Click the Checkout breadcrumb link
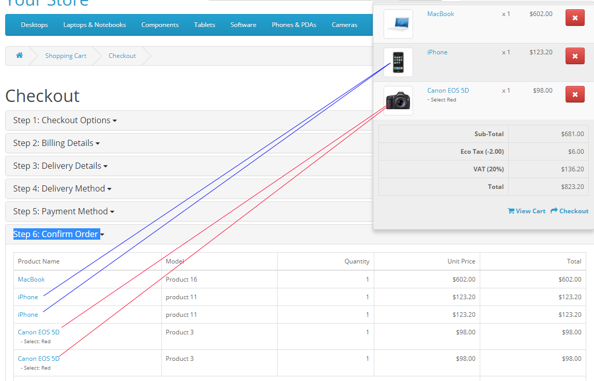The width and height of the screenshot is (594, 381). pyautogui.click(x=122, y=56)
